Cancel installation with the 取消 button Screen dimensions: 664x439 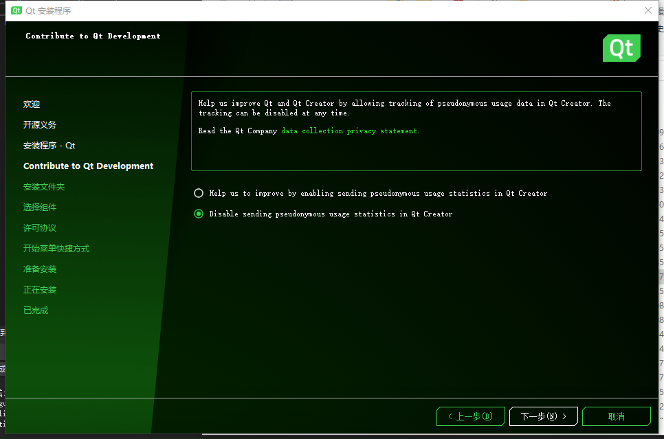(616, 416)
